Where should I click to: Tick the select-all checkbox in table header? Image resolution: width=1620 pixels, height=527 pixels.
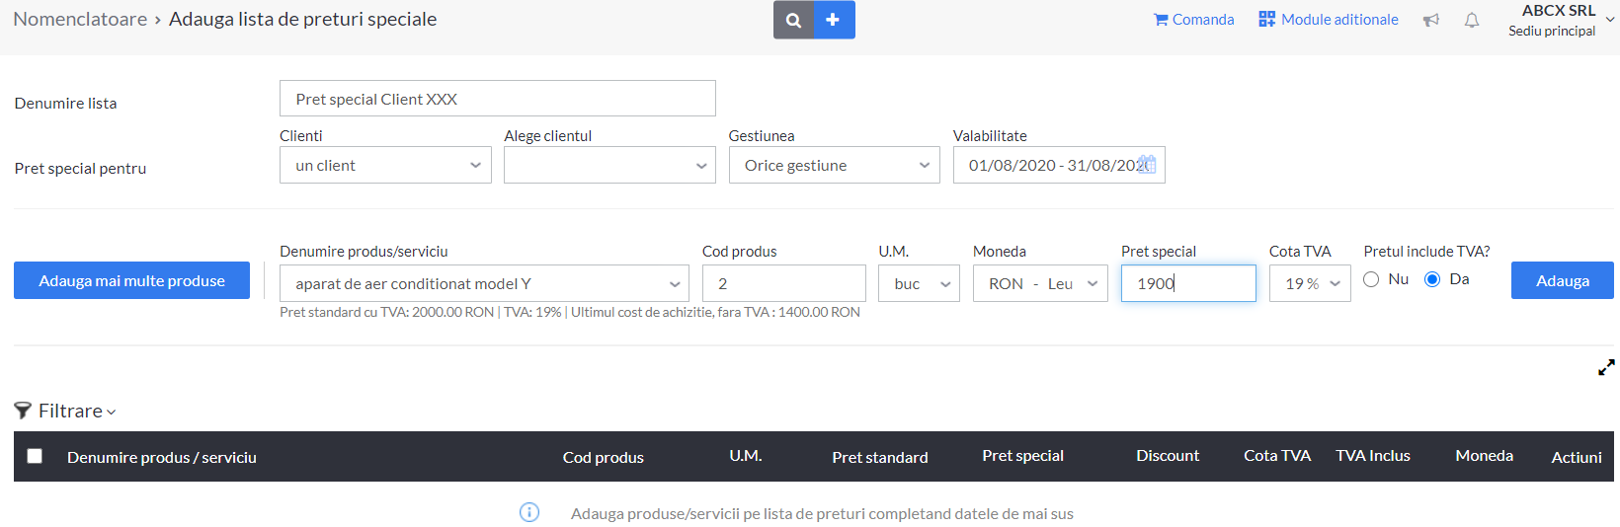point(35,456)
